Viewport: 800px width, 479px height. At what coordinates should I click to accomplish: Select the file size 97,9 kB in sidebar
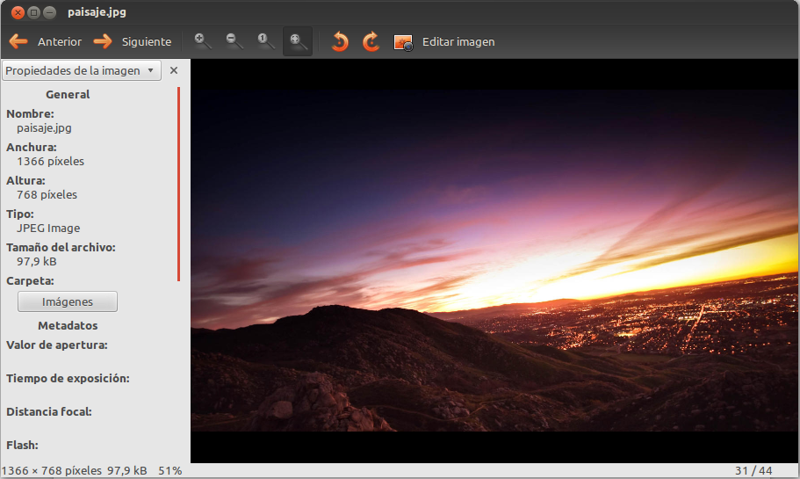point(37,261)
